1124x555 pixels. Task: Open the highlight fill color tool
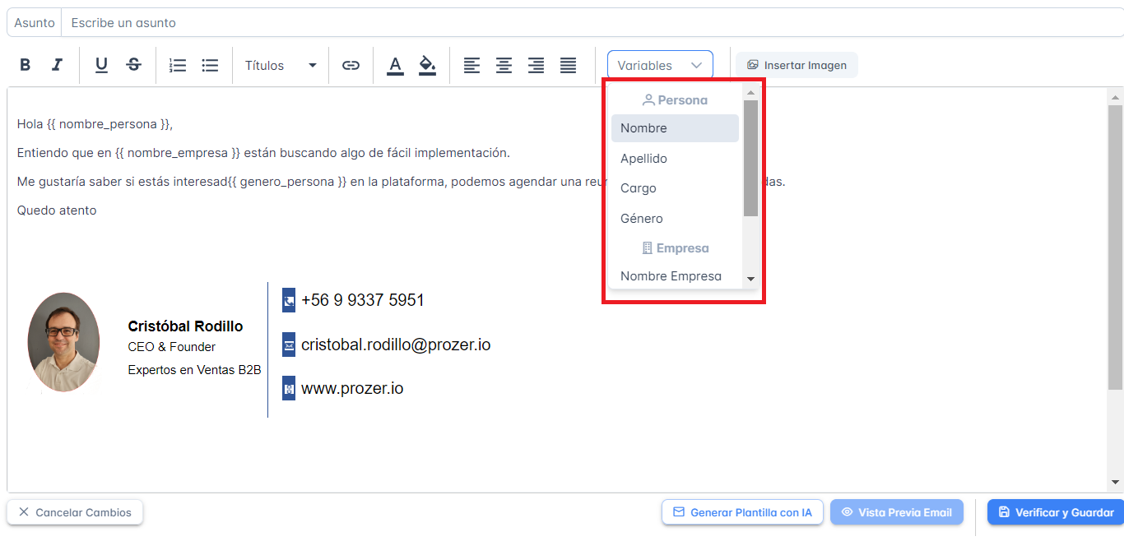click(427, 65)
